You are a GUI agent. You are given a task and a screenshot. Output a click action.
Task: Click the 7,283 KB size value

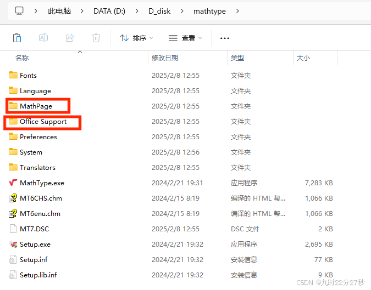(x=319, y=183)
